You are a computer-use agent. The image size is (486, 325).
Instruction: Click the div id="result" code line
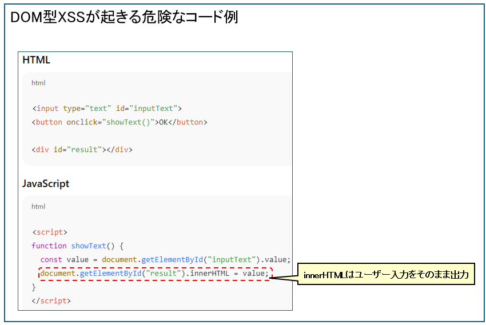pyautogui.click(x=82, y=150)
